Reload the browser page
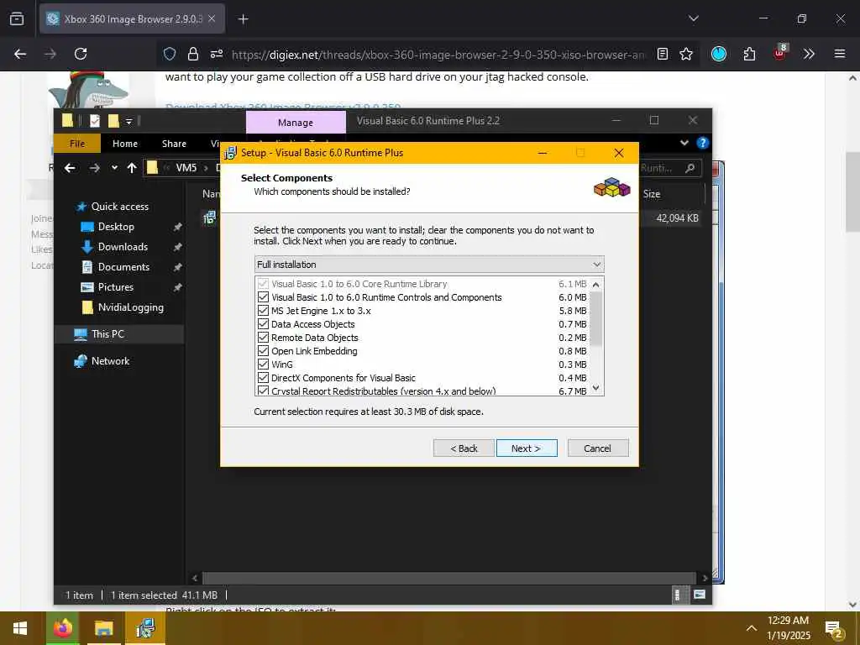The width and height of the screenshot is (860, 645). tap(81, 54)
